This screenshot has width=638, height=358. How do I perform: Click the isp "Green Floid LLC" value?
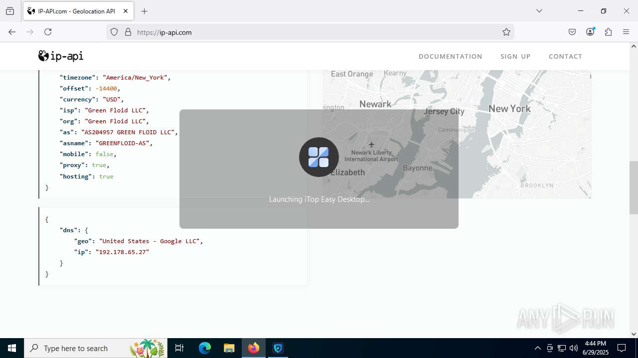[x=115, y=110]
